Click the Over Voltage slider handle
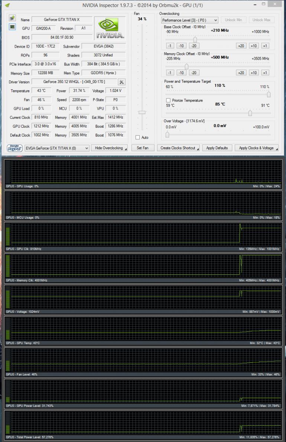Screen dimensions: 286x442 click(x=167, y=134)
